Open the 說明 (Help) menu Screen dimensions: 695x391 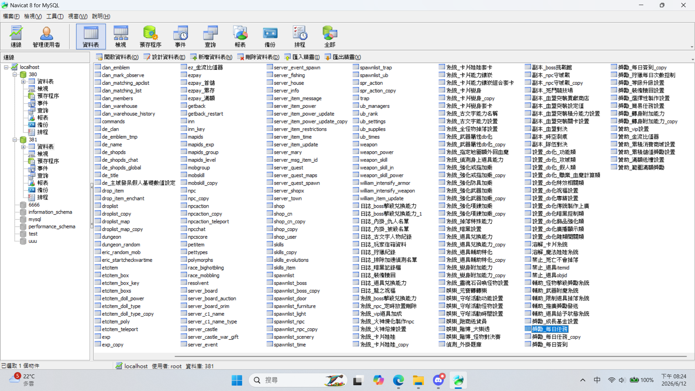(101, 16)
